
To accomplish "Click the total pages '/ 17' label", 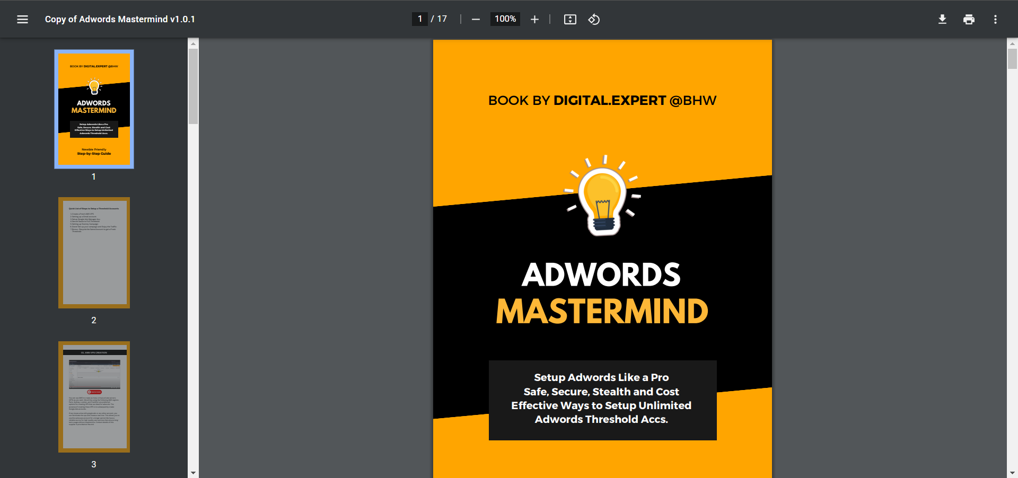I will pyautogui.click(x=439, y=19).
